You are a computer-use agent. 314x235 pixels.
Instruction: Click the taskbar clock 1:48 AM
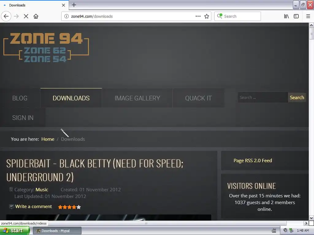coord(303,231)
